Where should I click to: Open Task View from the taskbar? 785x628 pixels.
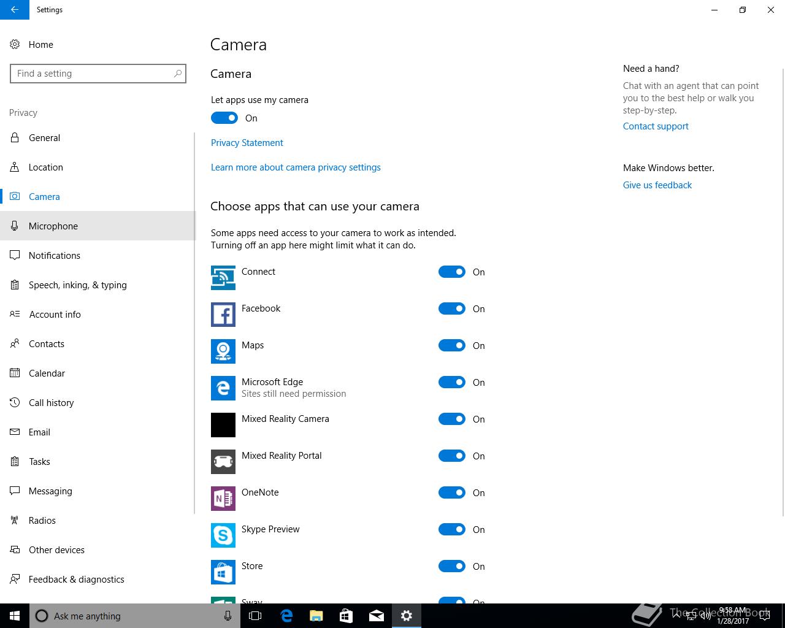255,616
